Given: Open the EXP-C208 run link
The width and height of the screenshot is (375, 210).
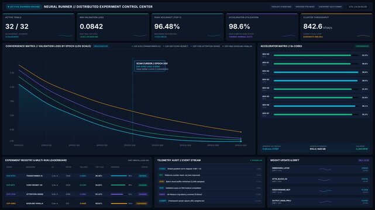Looking at the screenshot, I should (11, 194).
